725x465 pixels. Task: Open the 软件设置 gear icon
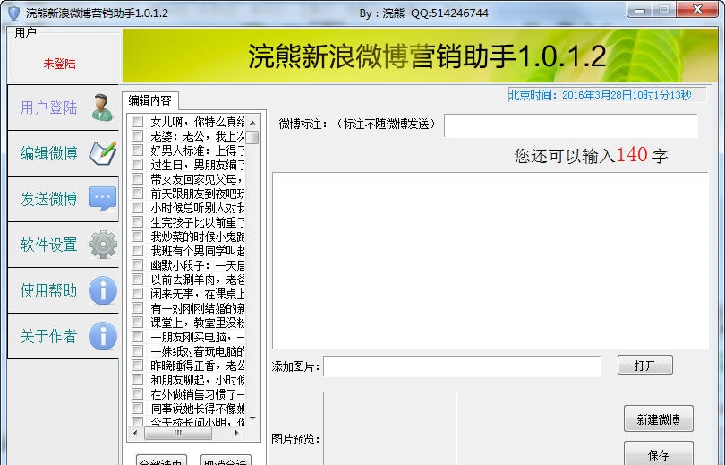[103, 245]
